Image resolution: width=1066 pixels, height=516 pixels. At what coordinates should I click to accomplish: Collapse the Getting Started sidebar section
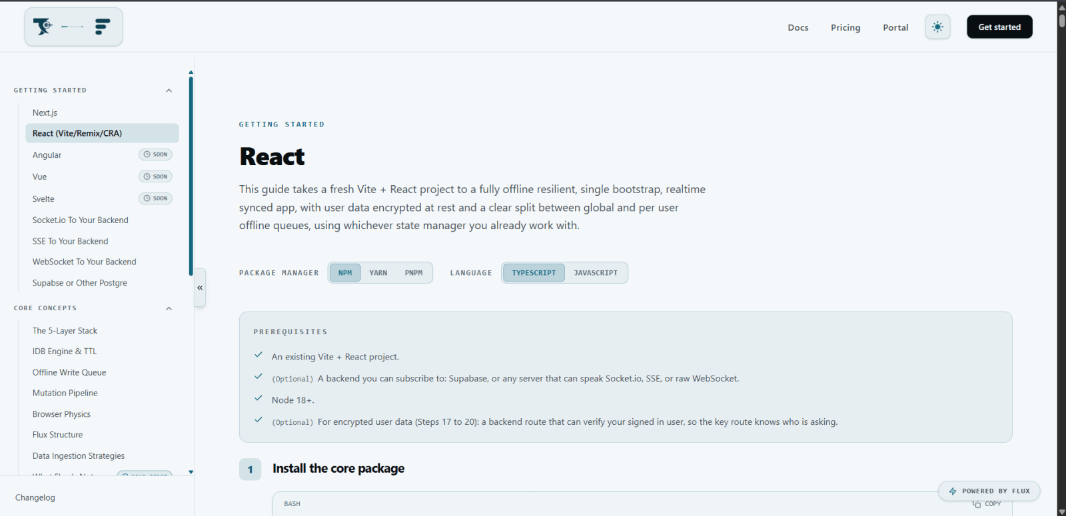point(169,91)
